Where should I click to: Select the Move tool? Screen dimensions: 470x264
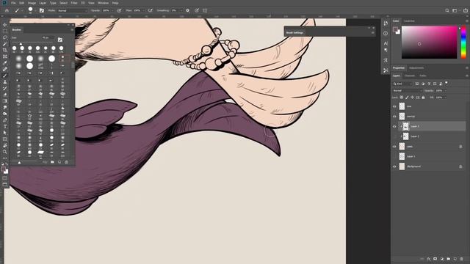click(x=5, y=25)
